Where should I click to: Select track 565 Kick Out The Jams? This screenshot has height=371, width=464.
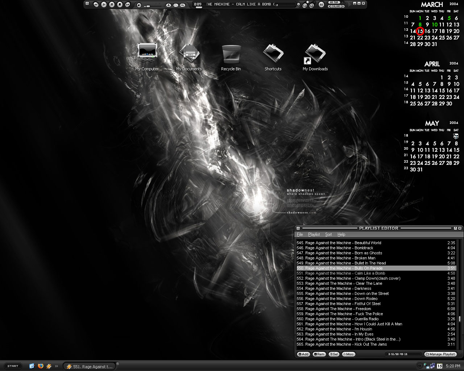[376, 344]
